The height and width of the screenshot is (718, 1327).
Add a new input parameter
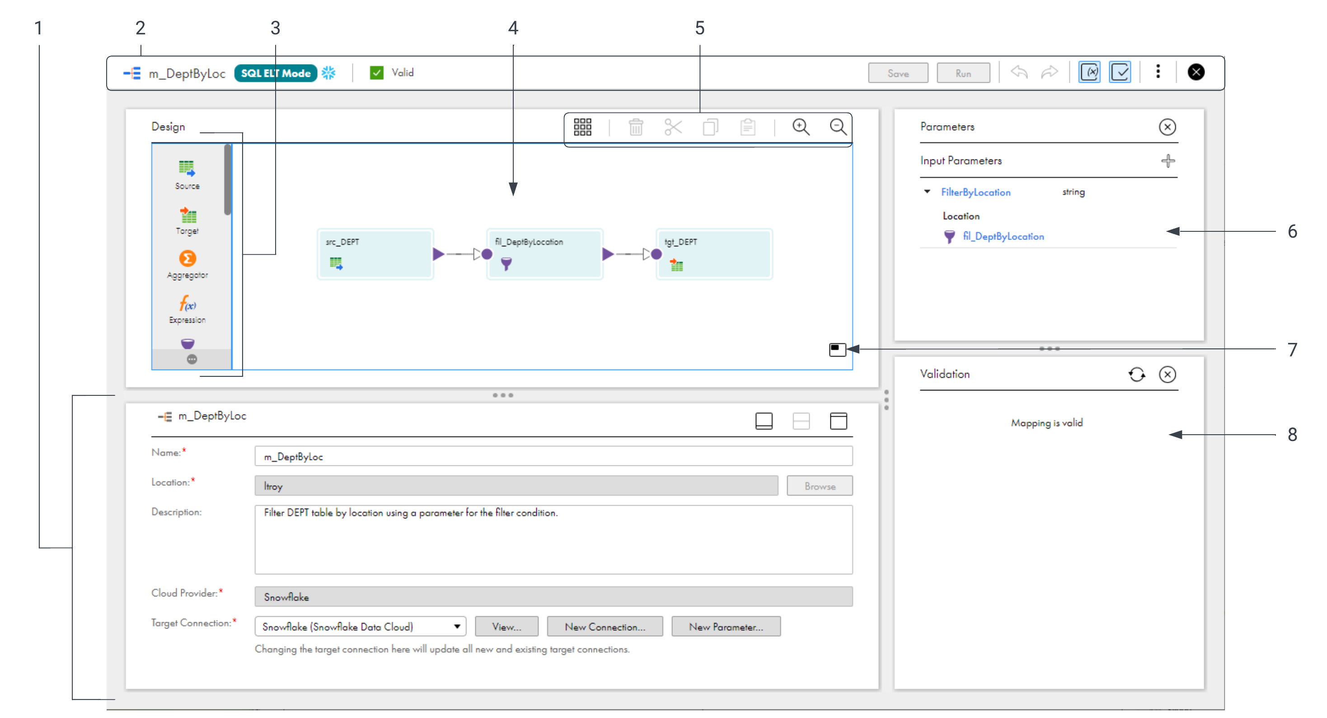point(1168,161)
